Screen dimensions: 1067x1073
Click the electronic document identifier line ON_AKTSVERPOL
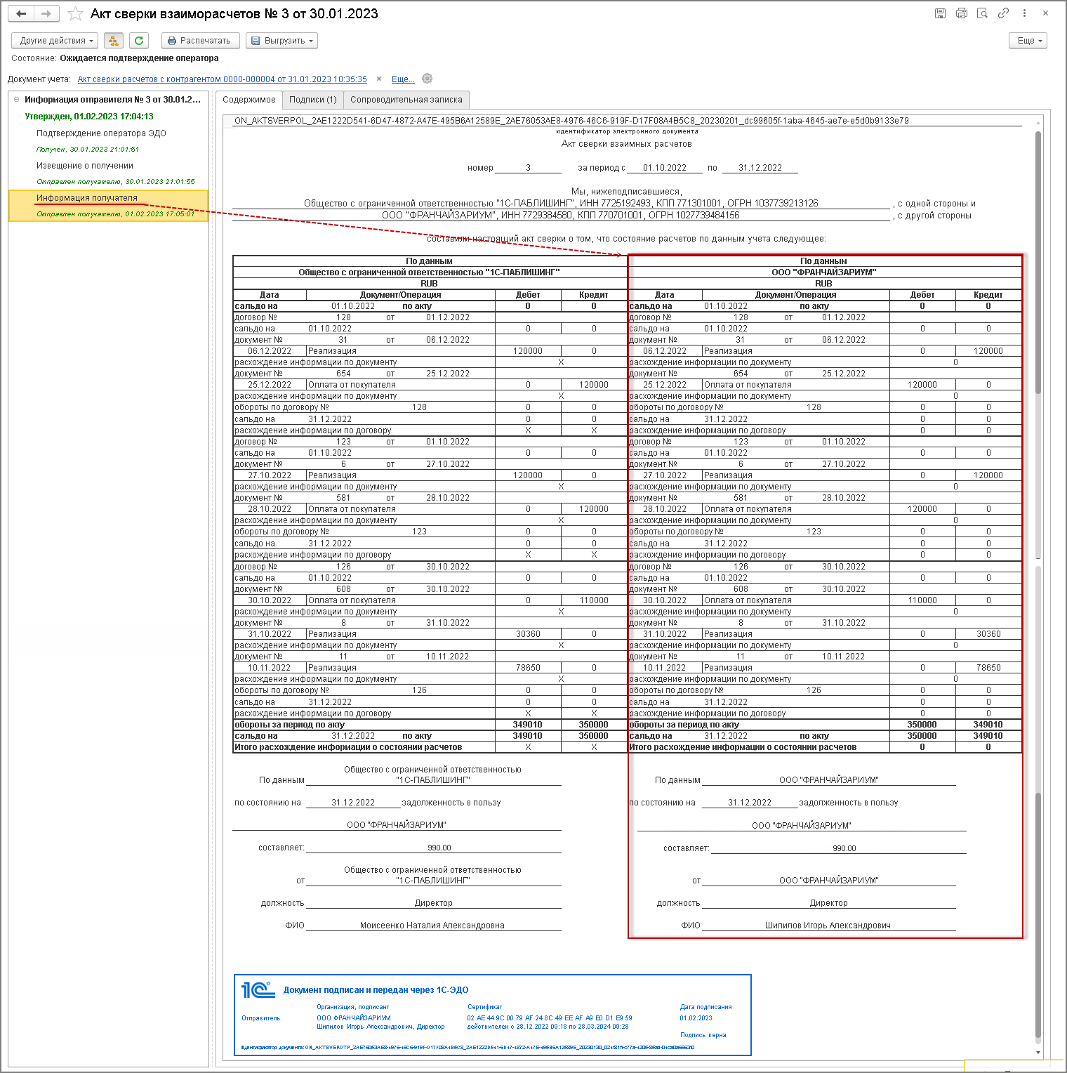[x=571, y=121]
